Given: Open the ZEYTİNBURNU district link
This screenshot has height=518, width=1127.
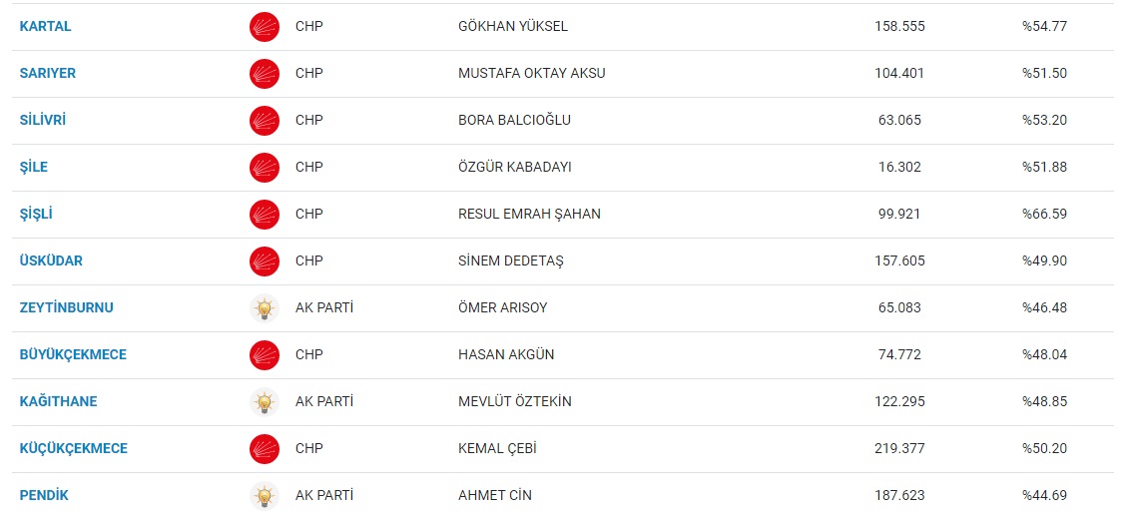Looking at the screenshot, I should point(66,307).
